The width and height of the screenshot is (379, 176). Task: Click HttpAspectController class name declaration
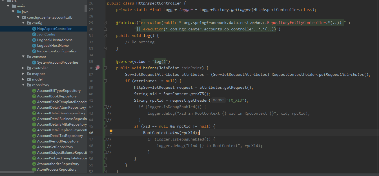pos(159,3)
